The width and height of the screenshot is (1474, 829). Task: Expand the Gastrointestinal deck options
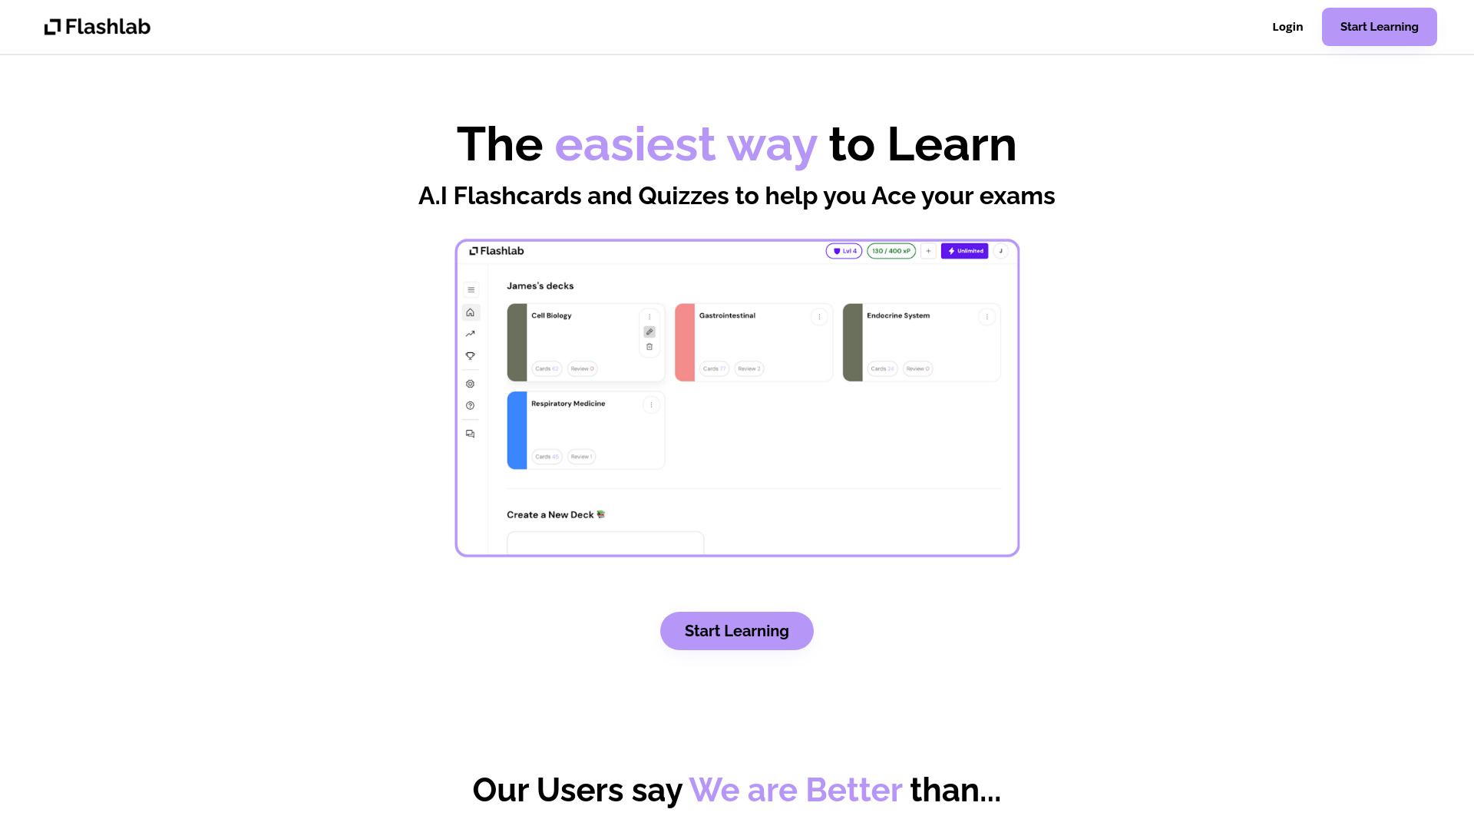(819, 315)
